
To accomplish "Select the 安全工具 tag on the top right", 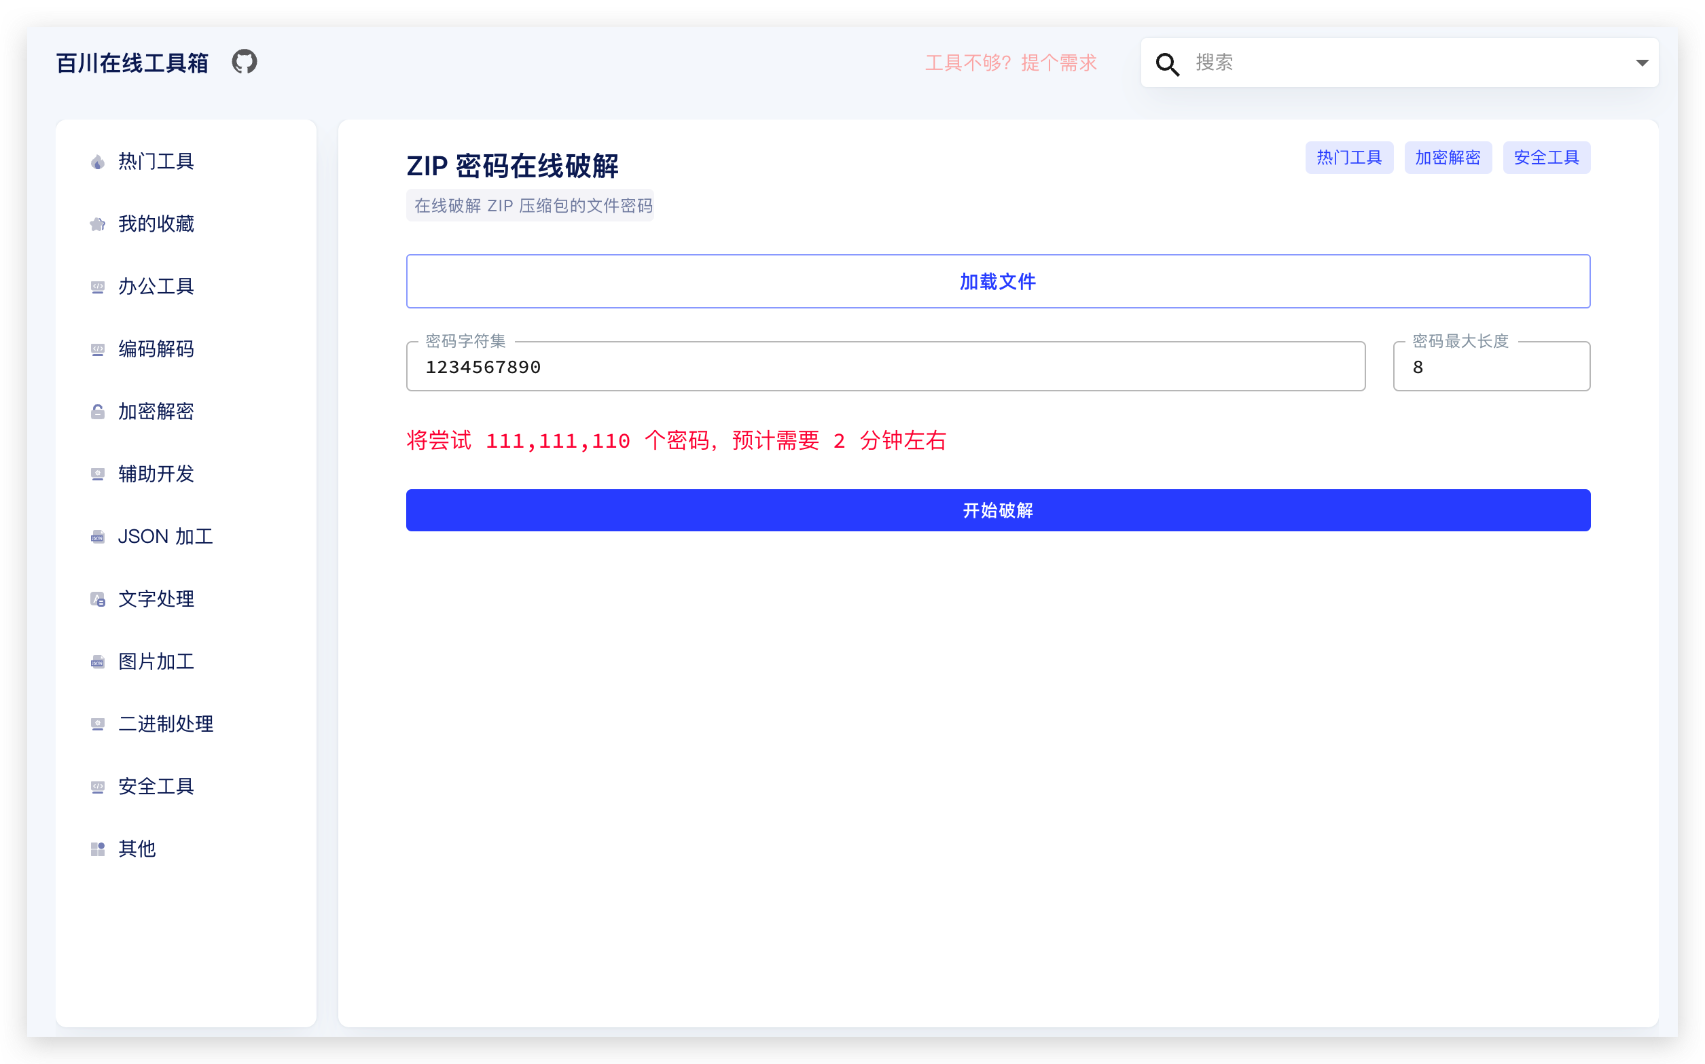I will (x=1545, y=158).
